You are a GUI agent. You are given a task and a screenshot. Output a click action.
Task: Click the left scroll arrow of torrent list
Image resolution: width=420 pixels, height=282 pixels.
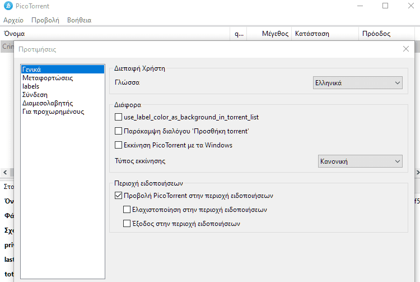5,172
